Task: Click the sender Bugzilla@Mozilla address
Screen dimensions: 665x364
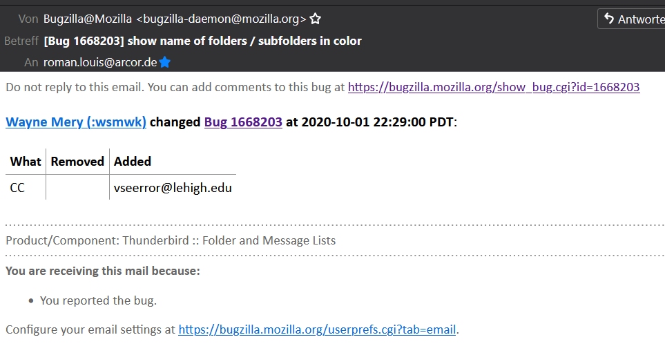Action: pos(175,19)
